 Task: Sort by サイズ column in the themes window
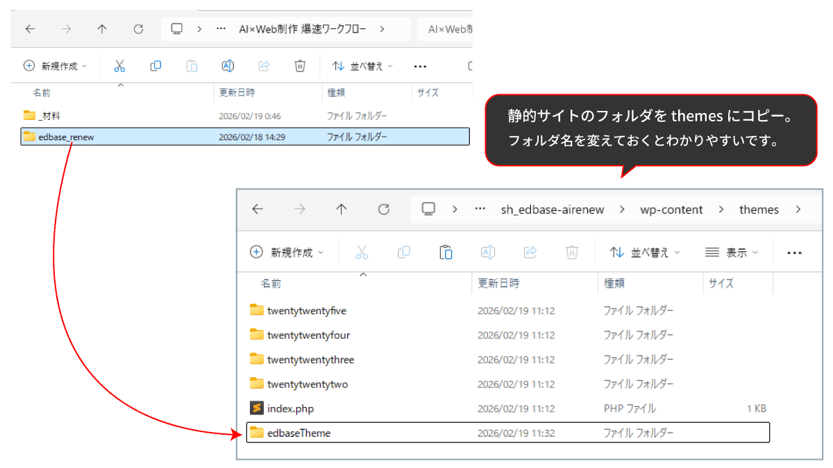point(721,284)
